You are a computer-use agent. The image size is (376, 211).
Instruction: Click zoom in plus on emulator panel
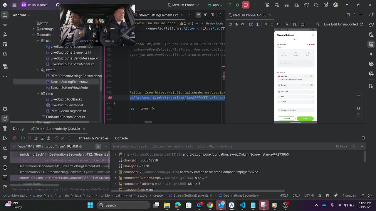(358, 96)
